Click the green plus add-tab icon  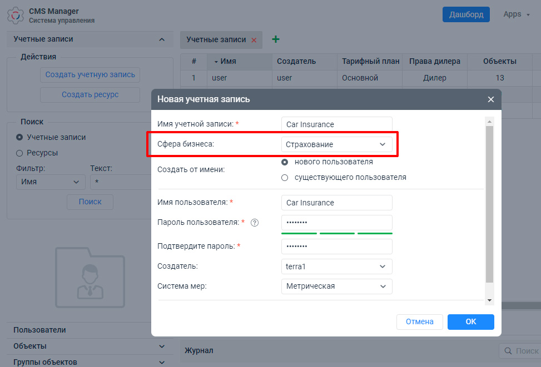coord(275,39)
